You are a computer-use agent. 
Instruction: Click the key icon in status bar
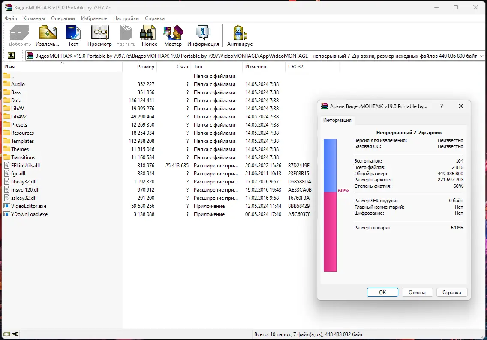pyautogui.click(x=15, y=334)
